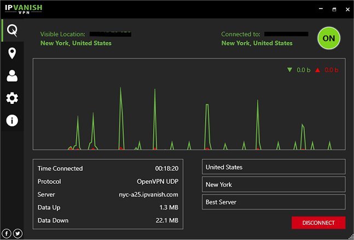
Task: Click the 22.1 MB data down value
Action: pos(167,220)
